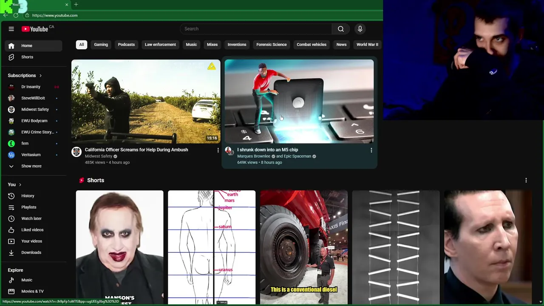Click the browser address bar URL

55,15
